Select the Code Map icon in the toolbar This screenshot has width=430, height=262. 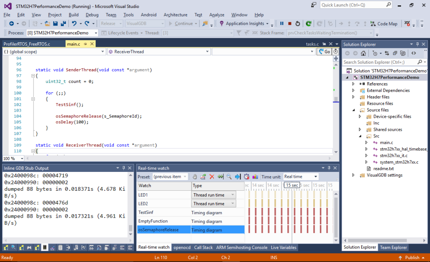pyautogui.click(x=372, y=23)
